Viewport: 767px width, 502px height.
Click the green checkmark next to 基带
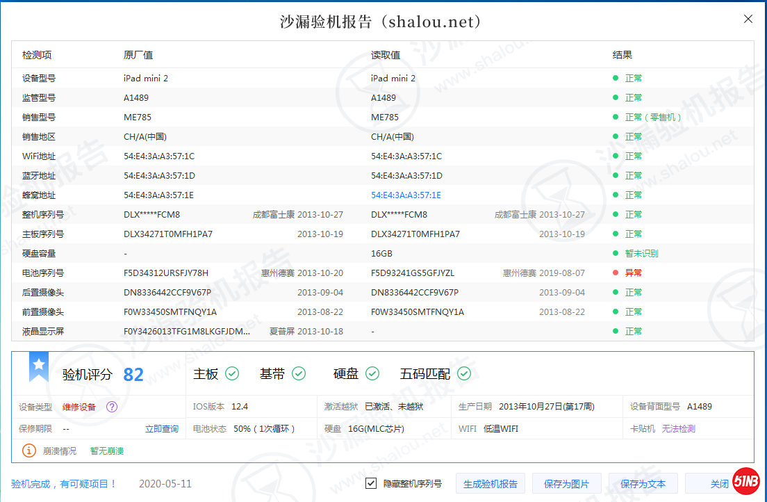[x=299, y=374]
